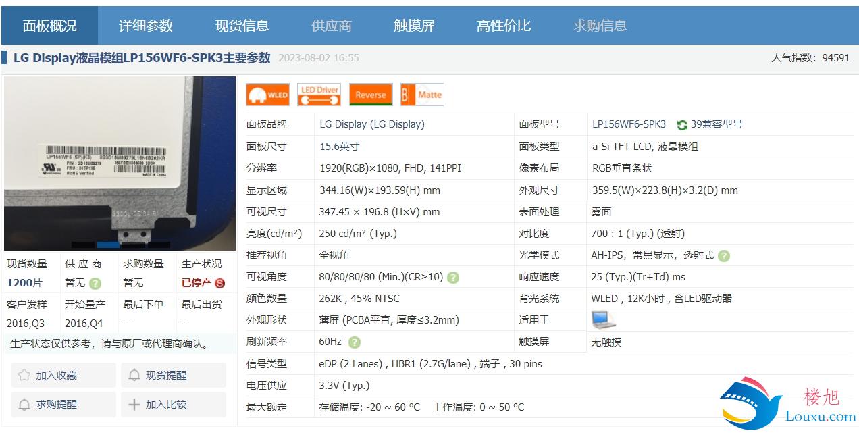Screen dimensions: 859x435
Task: Click the 1200片 stock quantity
Action: [x=24, y=283]
